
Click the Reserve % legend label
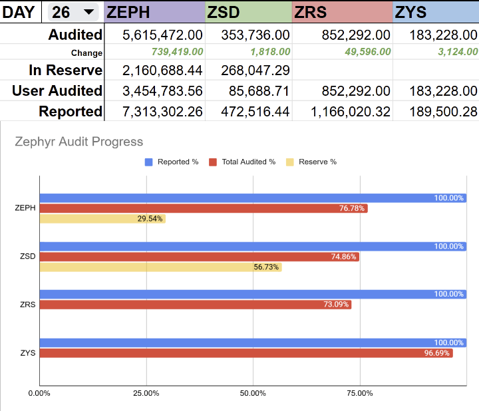318,162
